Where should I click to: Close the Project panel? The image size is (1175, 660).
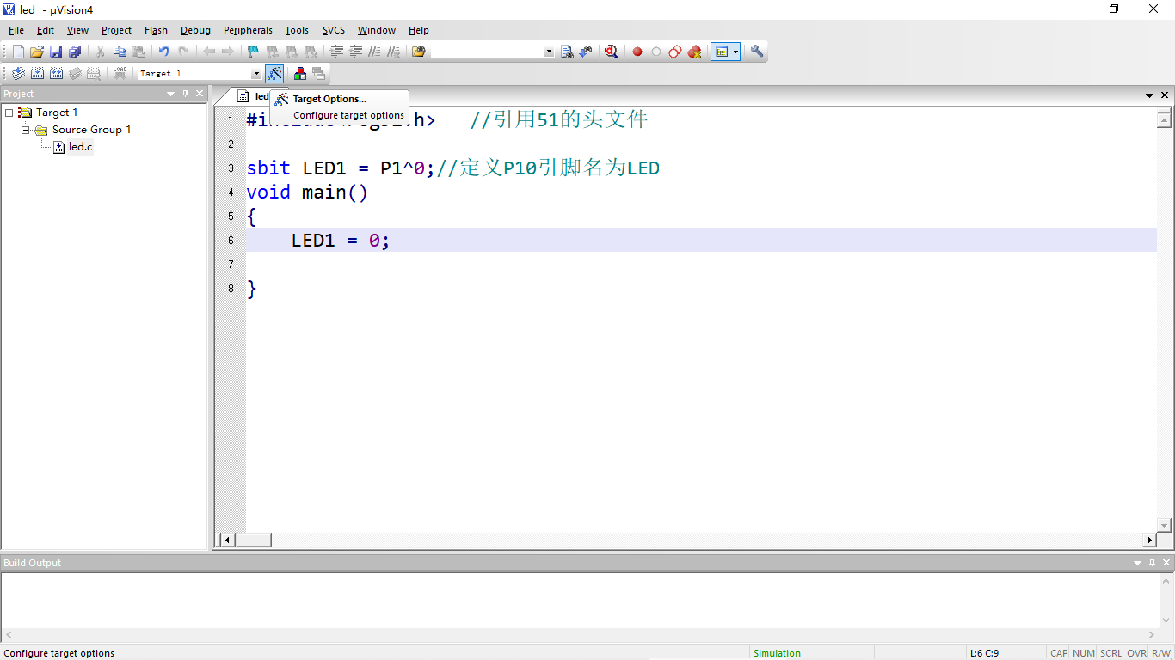200,94
